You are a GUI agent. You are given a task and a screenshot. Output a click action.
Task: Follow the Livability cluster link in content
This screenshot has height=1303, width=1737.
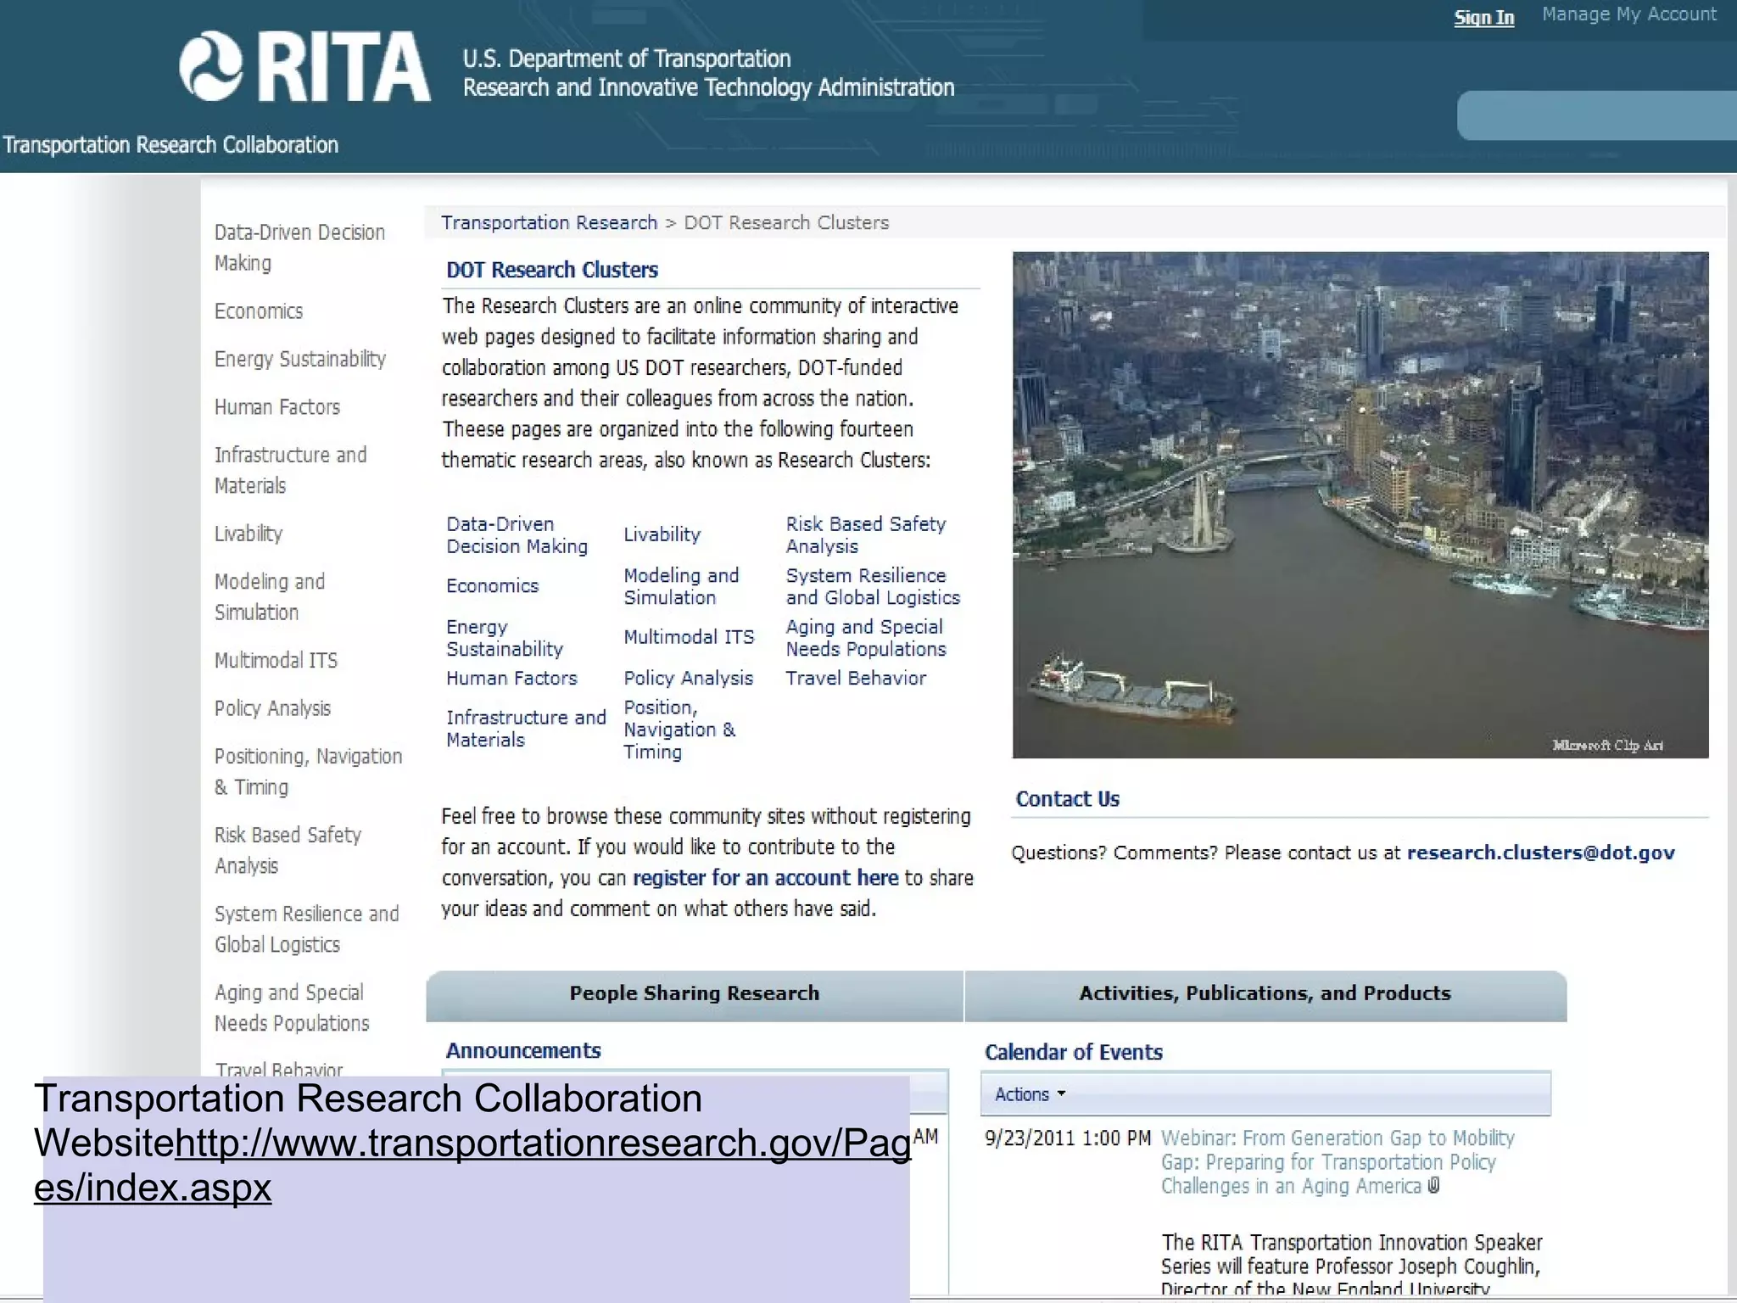[662, 534]
